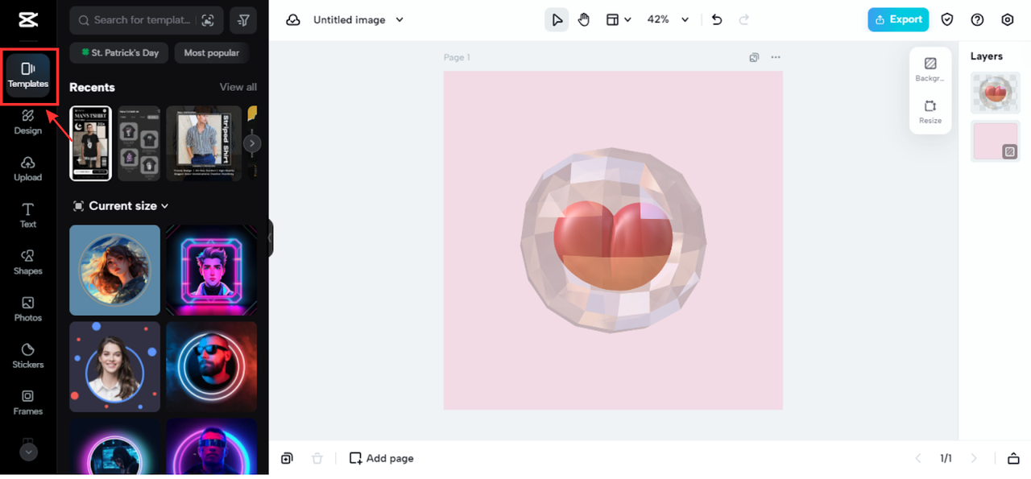Open the Photos sidebar tab
Screen dimensions: 1031x479
click(x=28, y=309)
